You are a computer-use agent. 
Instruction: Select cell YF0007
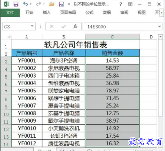point(27,106)
